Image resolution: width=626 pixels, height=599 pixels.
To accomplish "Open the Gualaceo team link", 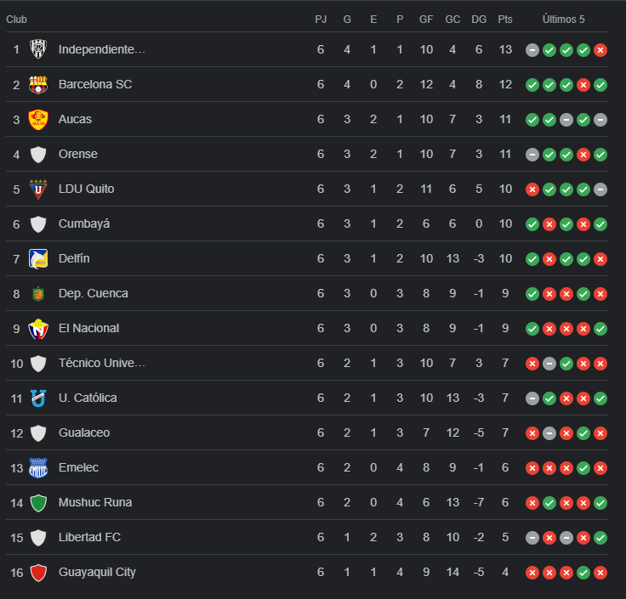I will point(83,432).
